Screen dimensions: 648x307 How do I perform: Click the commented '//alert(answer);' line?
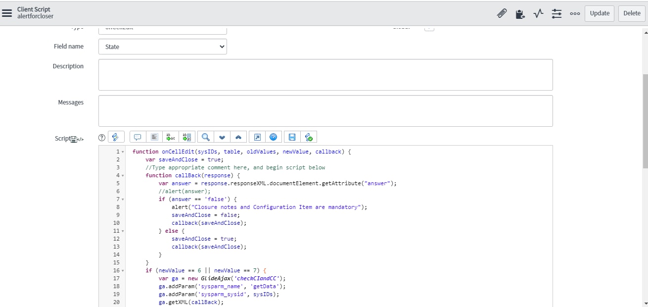(x=185, y=191)
